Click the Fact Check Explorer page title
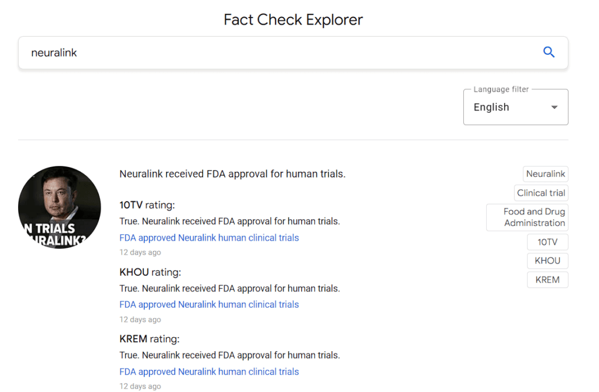 coord(292,19)
